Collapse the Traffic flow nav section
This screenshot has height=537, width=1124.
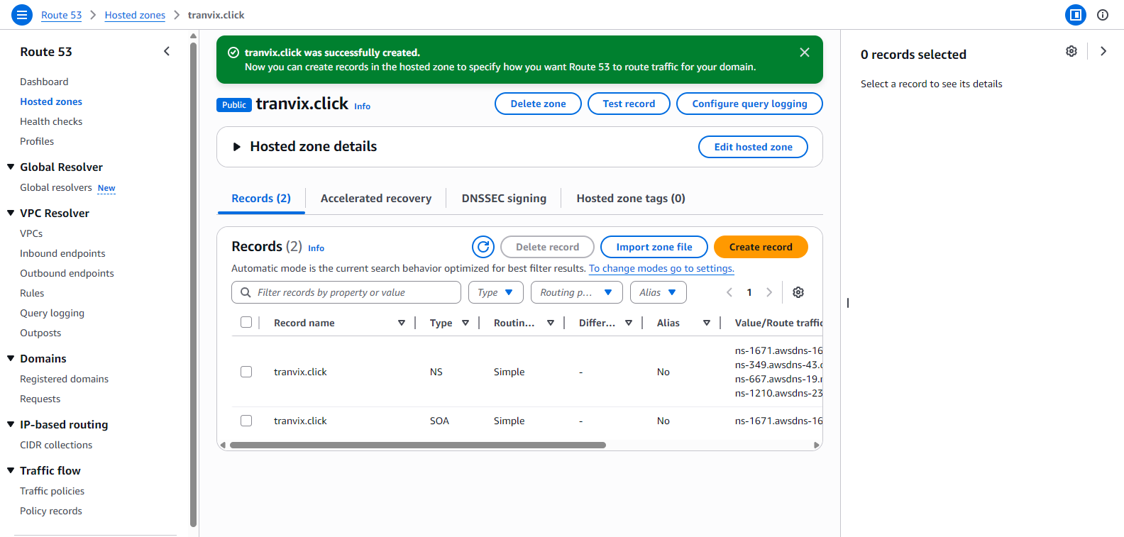pos(11,470)
